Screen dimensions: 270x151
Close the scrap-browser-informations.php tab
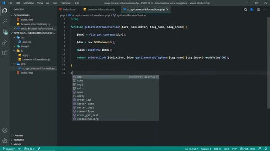(167, 9)
